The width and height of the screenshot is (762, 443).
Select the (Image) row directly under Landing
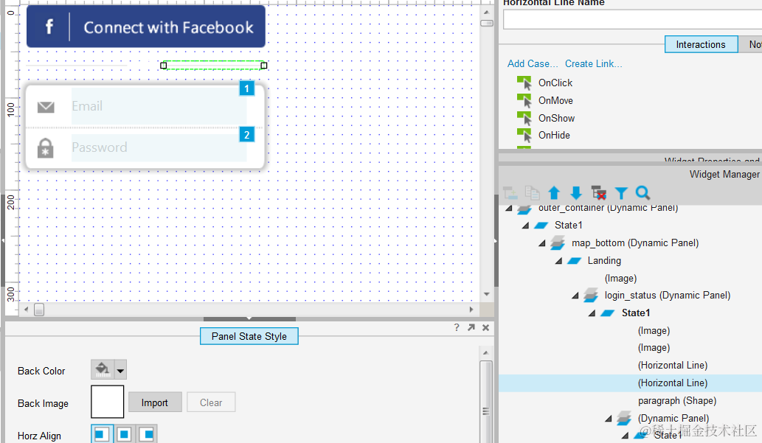point(620,279)
